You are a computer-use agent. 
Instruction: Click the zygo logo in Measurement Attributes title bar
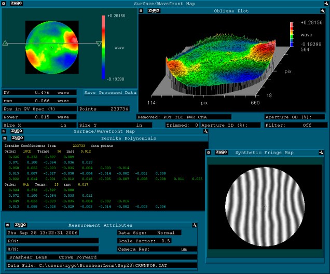(x=21, y=225)
